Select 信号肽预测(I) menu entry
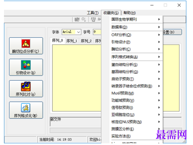 coord(136,108)
